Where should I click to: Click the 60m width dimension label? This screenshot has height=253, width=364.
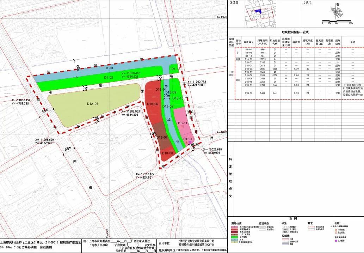(78, 68)
